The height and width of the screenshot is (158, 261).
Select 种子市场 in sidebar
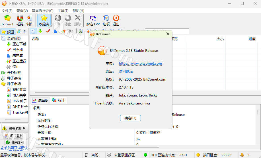click(x=14, y=84)
